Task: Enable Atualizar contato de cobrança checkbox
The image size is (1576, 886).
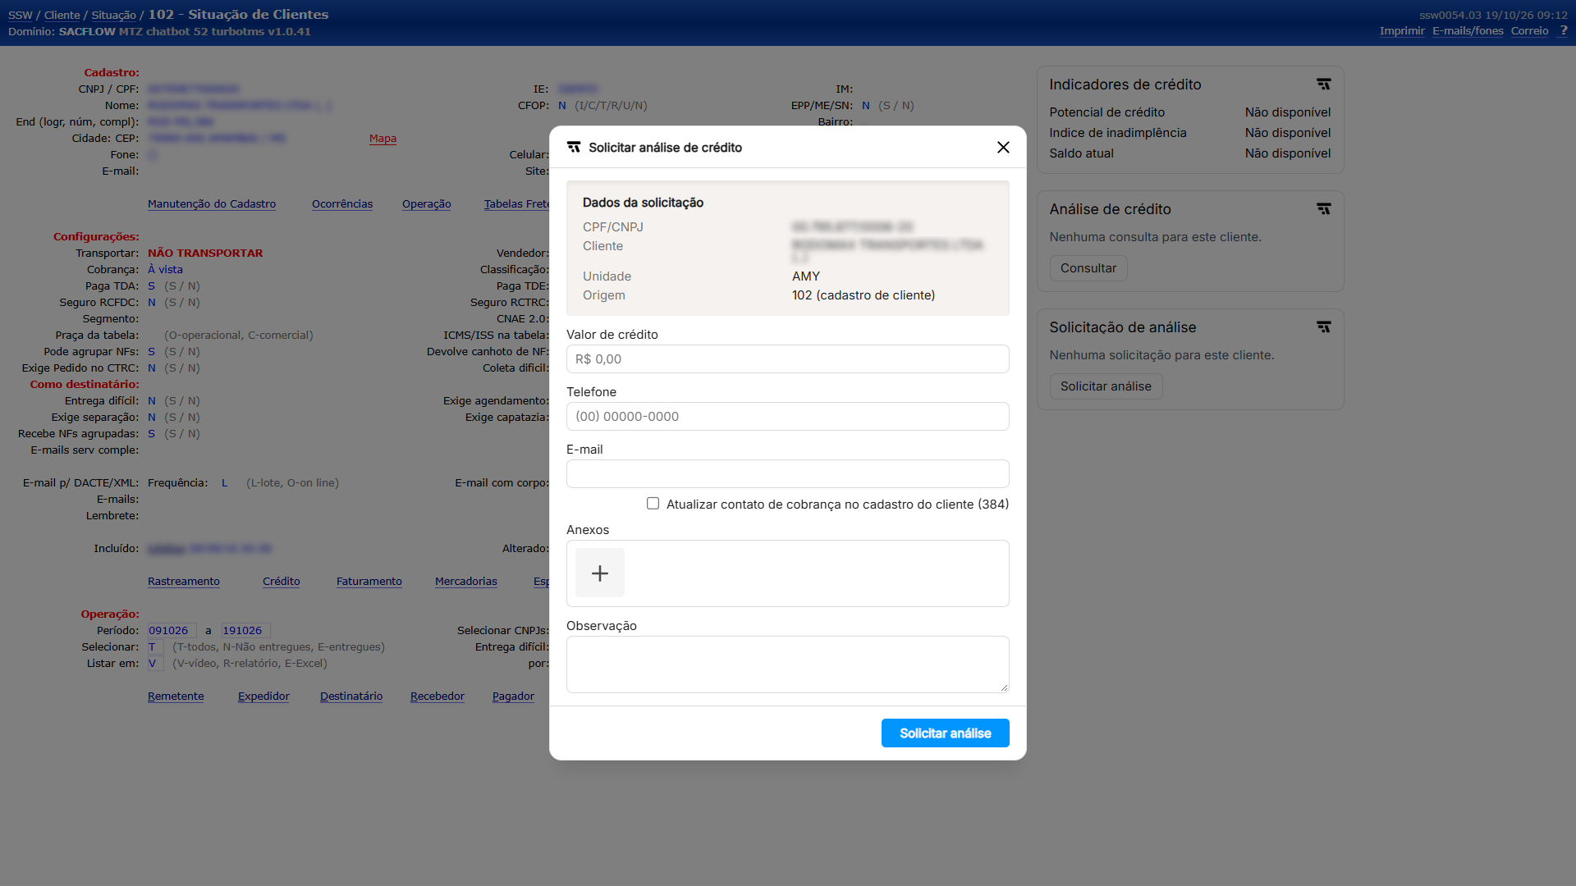Action: click(x=653, y=504)
